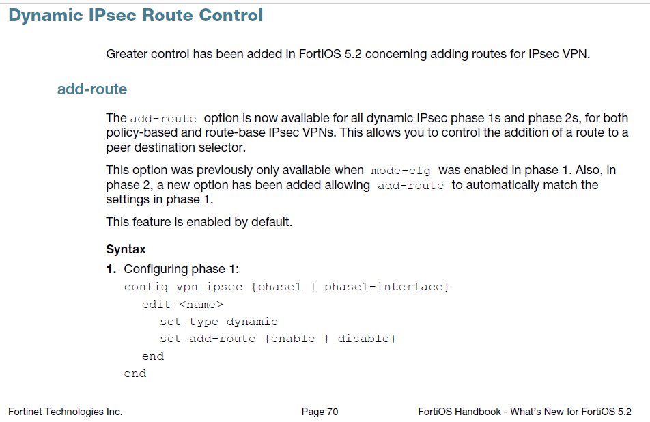This screenshot has width=650, height=422.
Task: Click the "edit <name>" code line
Action: (182, 305)
